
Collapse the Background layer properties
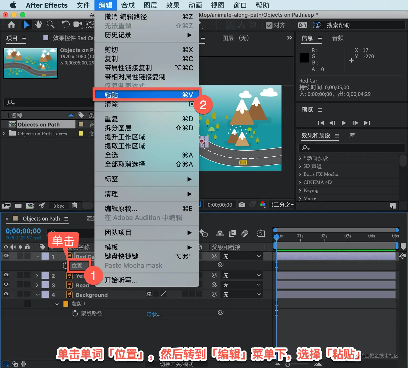[x=38, y=295]
